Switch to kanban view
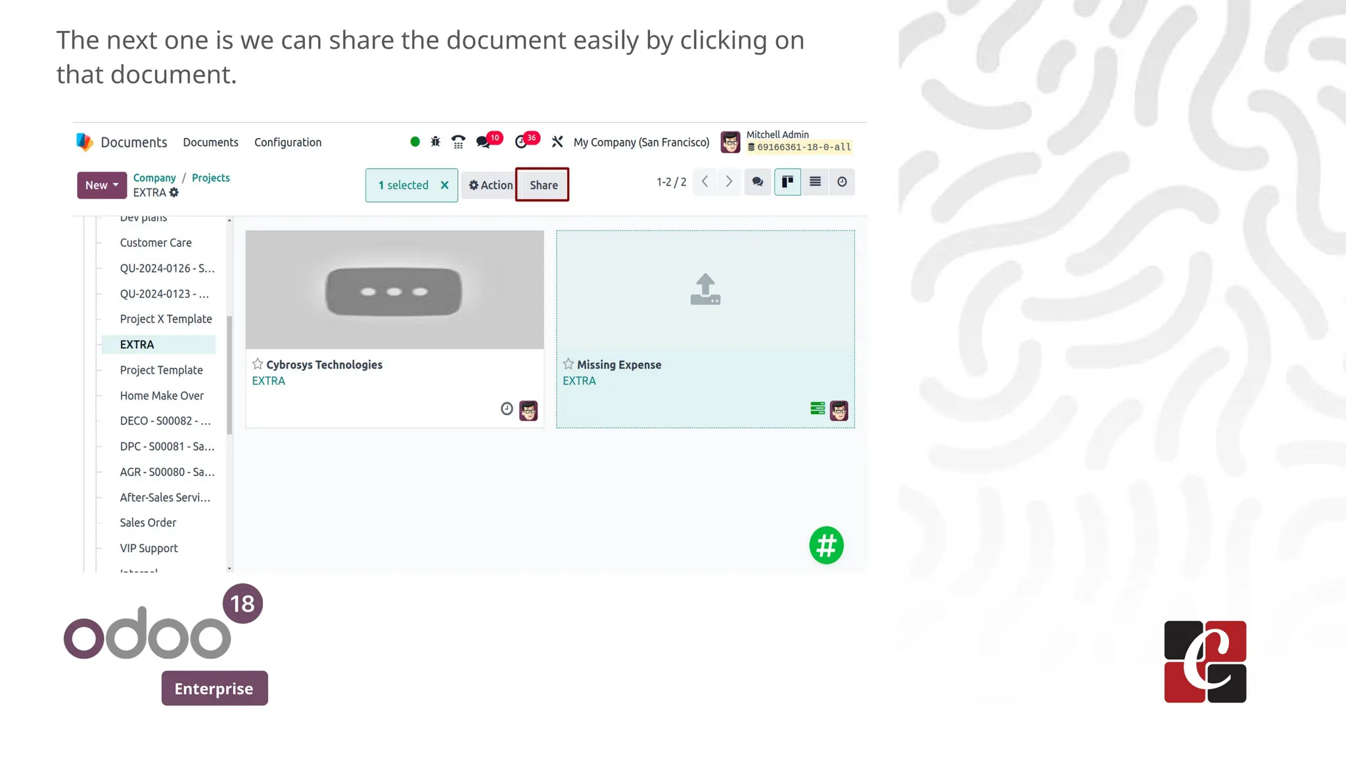The height and width of the screenshot is (757, 1346). [787, 182]
